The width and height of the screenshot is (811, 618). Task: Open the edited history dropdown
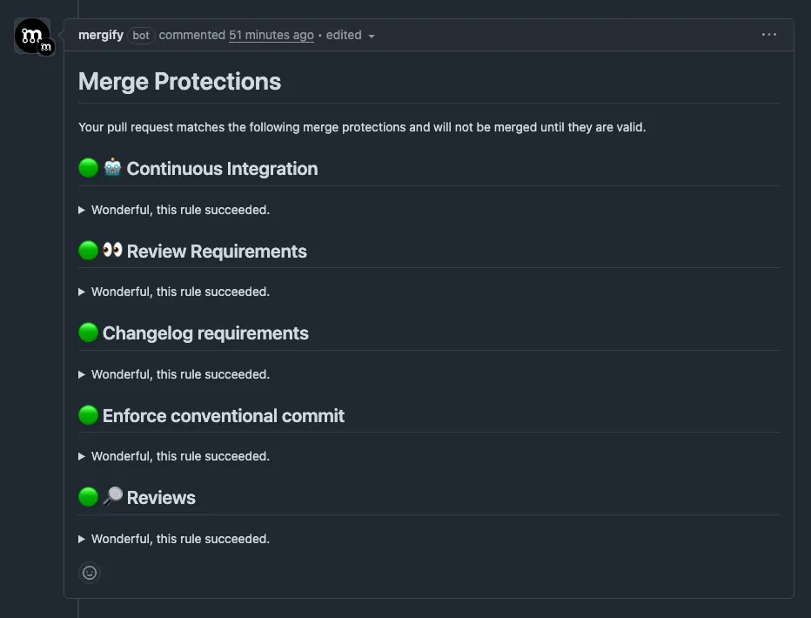click(x=347, y=35)
